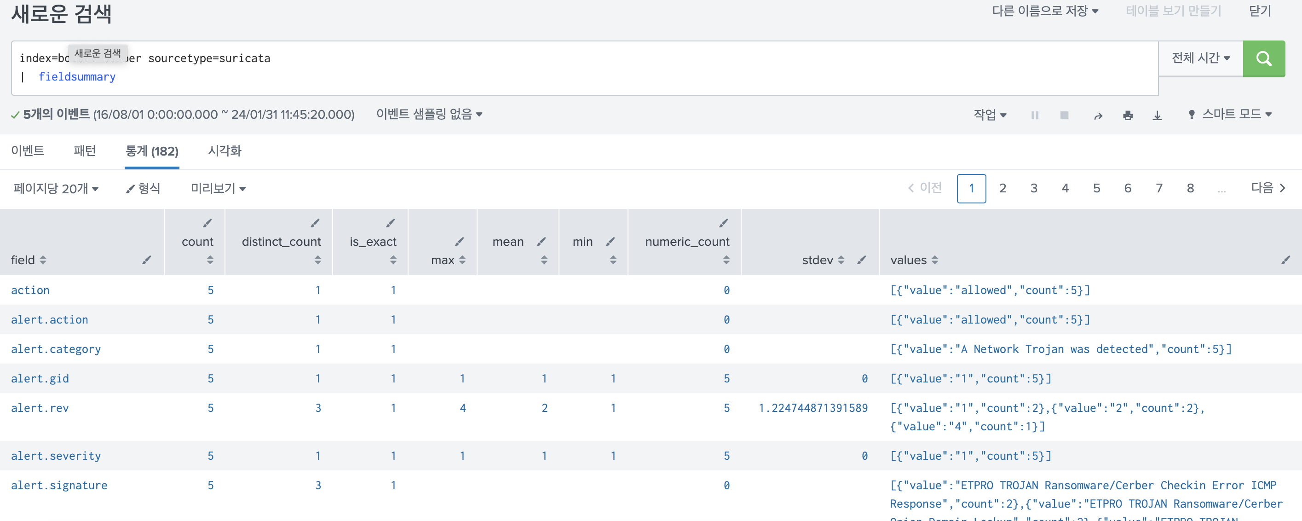The image size is (1302, 521).
Task: Print search results icon
Action: (1128, 116)
